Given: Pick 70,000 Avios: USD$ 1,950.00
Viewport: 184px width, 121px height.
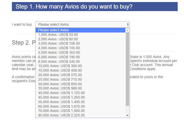Looking at the screenshot, I should pos(61,111).
